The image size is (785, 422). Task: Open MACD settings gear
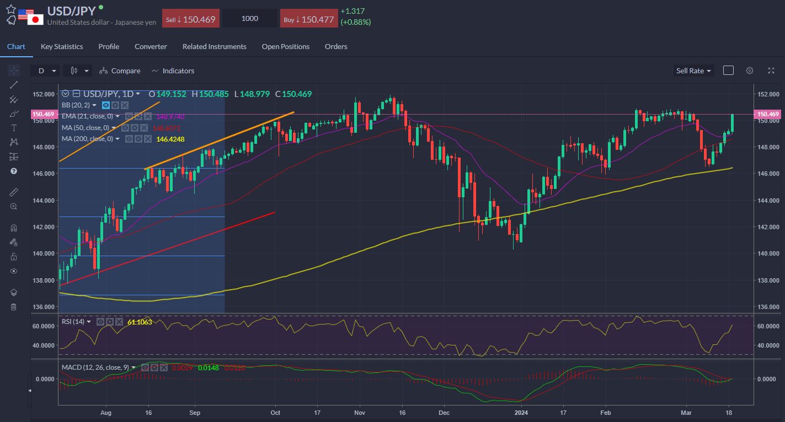click(154, 367)
